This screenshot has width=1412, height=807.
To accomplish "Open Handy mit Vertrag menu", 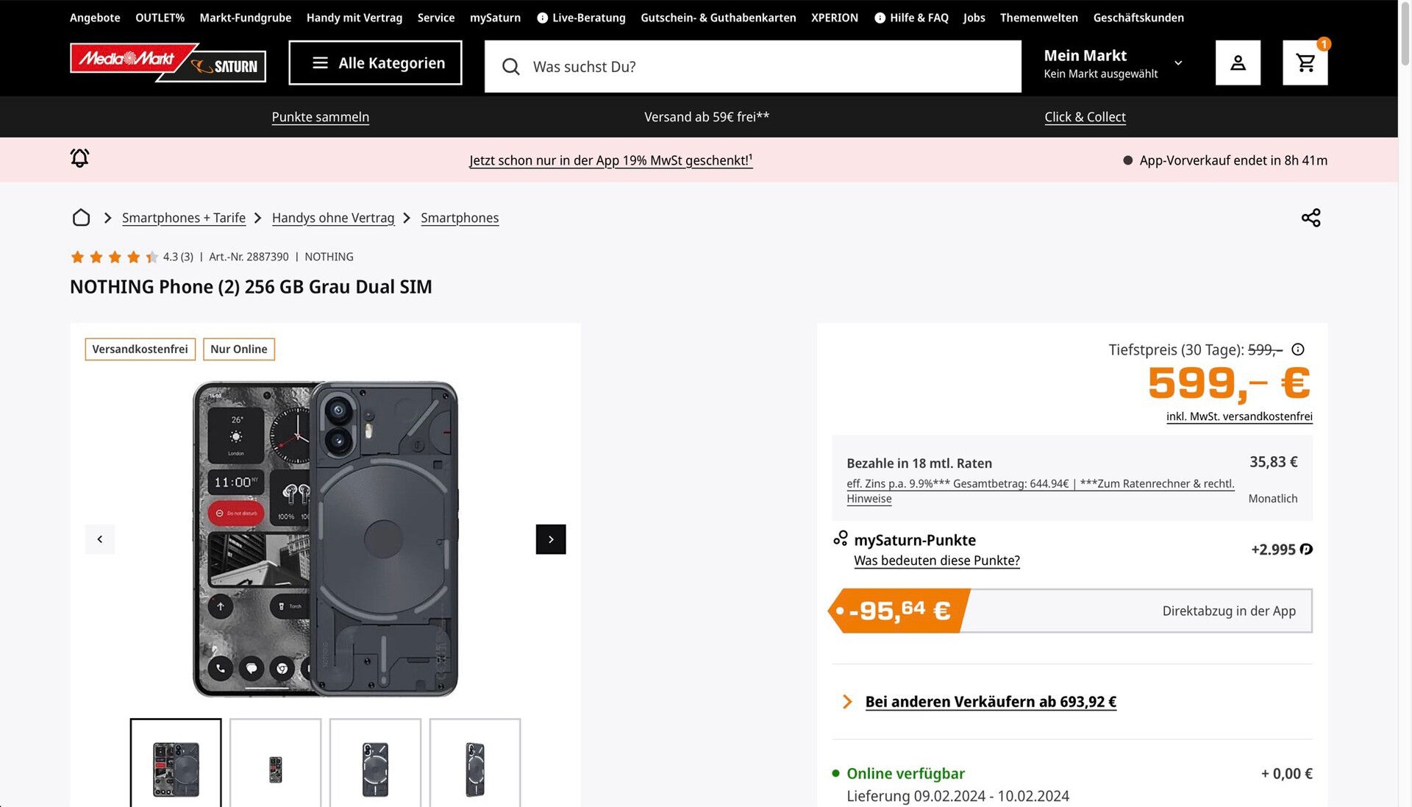I will 354,18.
